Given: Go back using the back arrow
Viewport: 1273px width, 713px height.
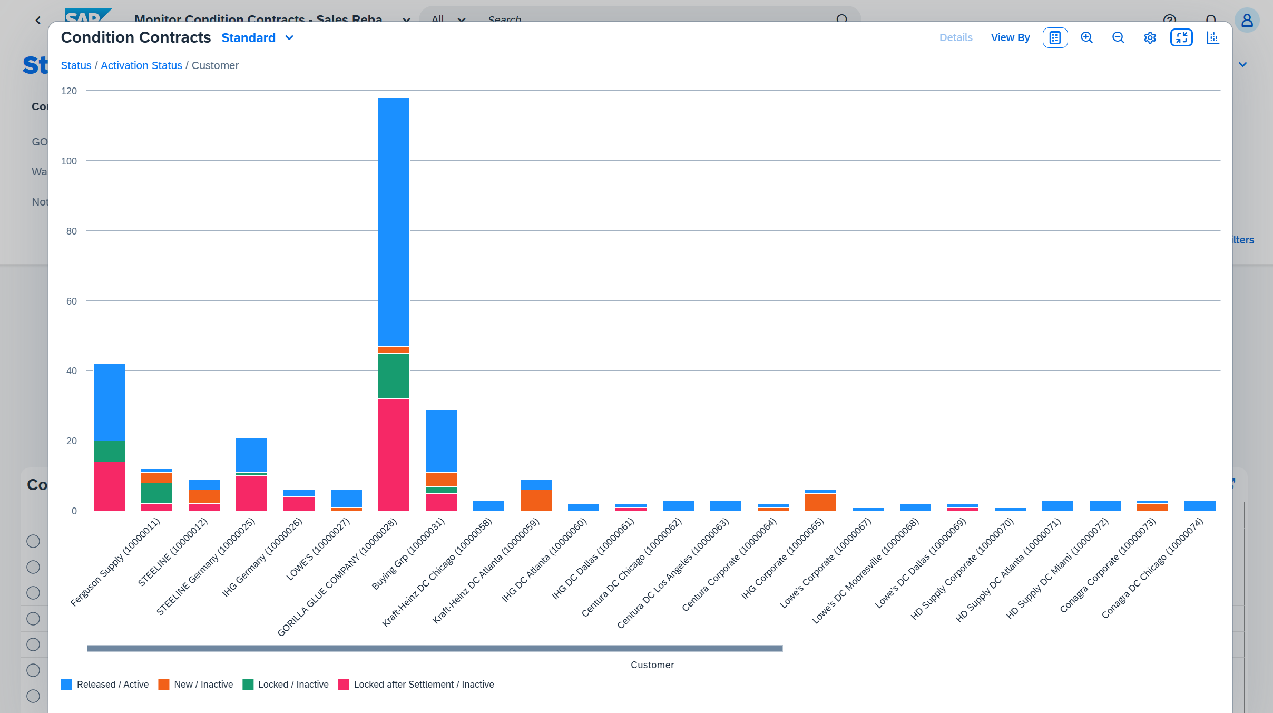Looking at the screenshot, I should (x=38, y=20).
